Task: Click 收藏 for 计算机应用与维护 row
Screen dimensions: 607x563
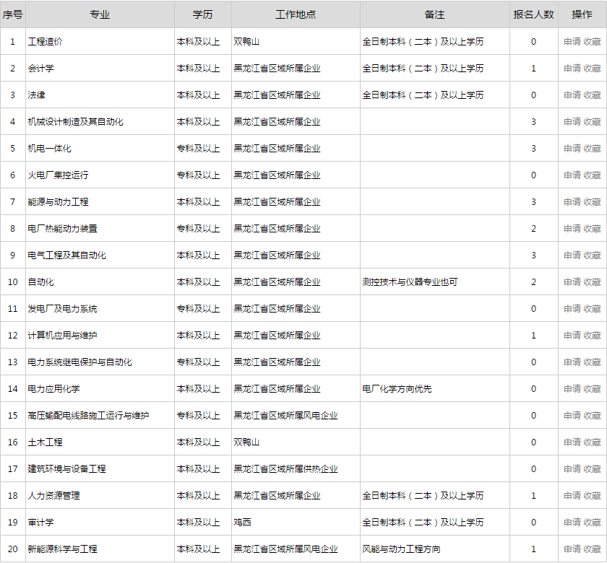Action: [592, 336]
